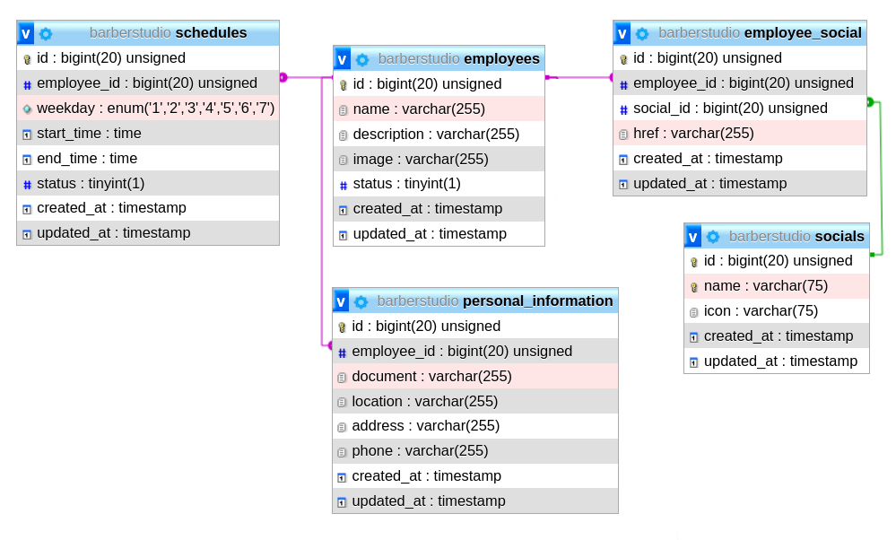Select the href column in employee_social
Image resolution: width=896 pixels, height=540 pixels.
[692, 134]
